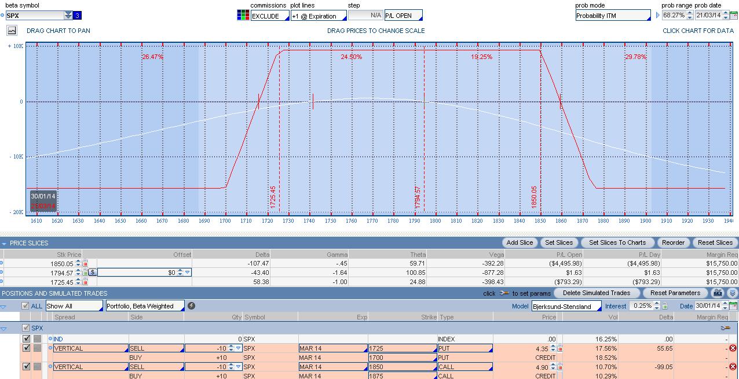Click the Reorder button
Image resolution: width=739 pixels, height=379 pixels.
673,242
